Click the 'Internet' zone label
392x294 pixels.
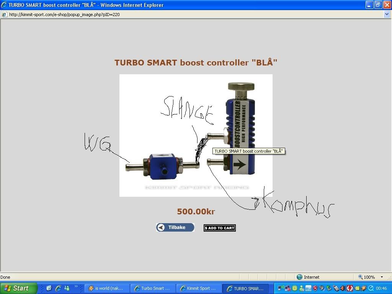[x=312, y=277]
